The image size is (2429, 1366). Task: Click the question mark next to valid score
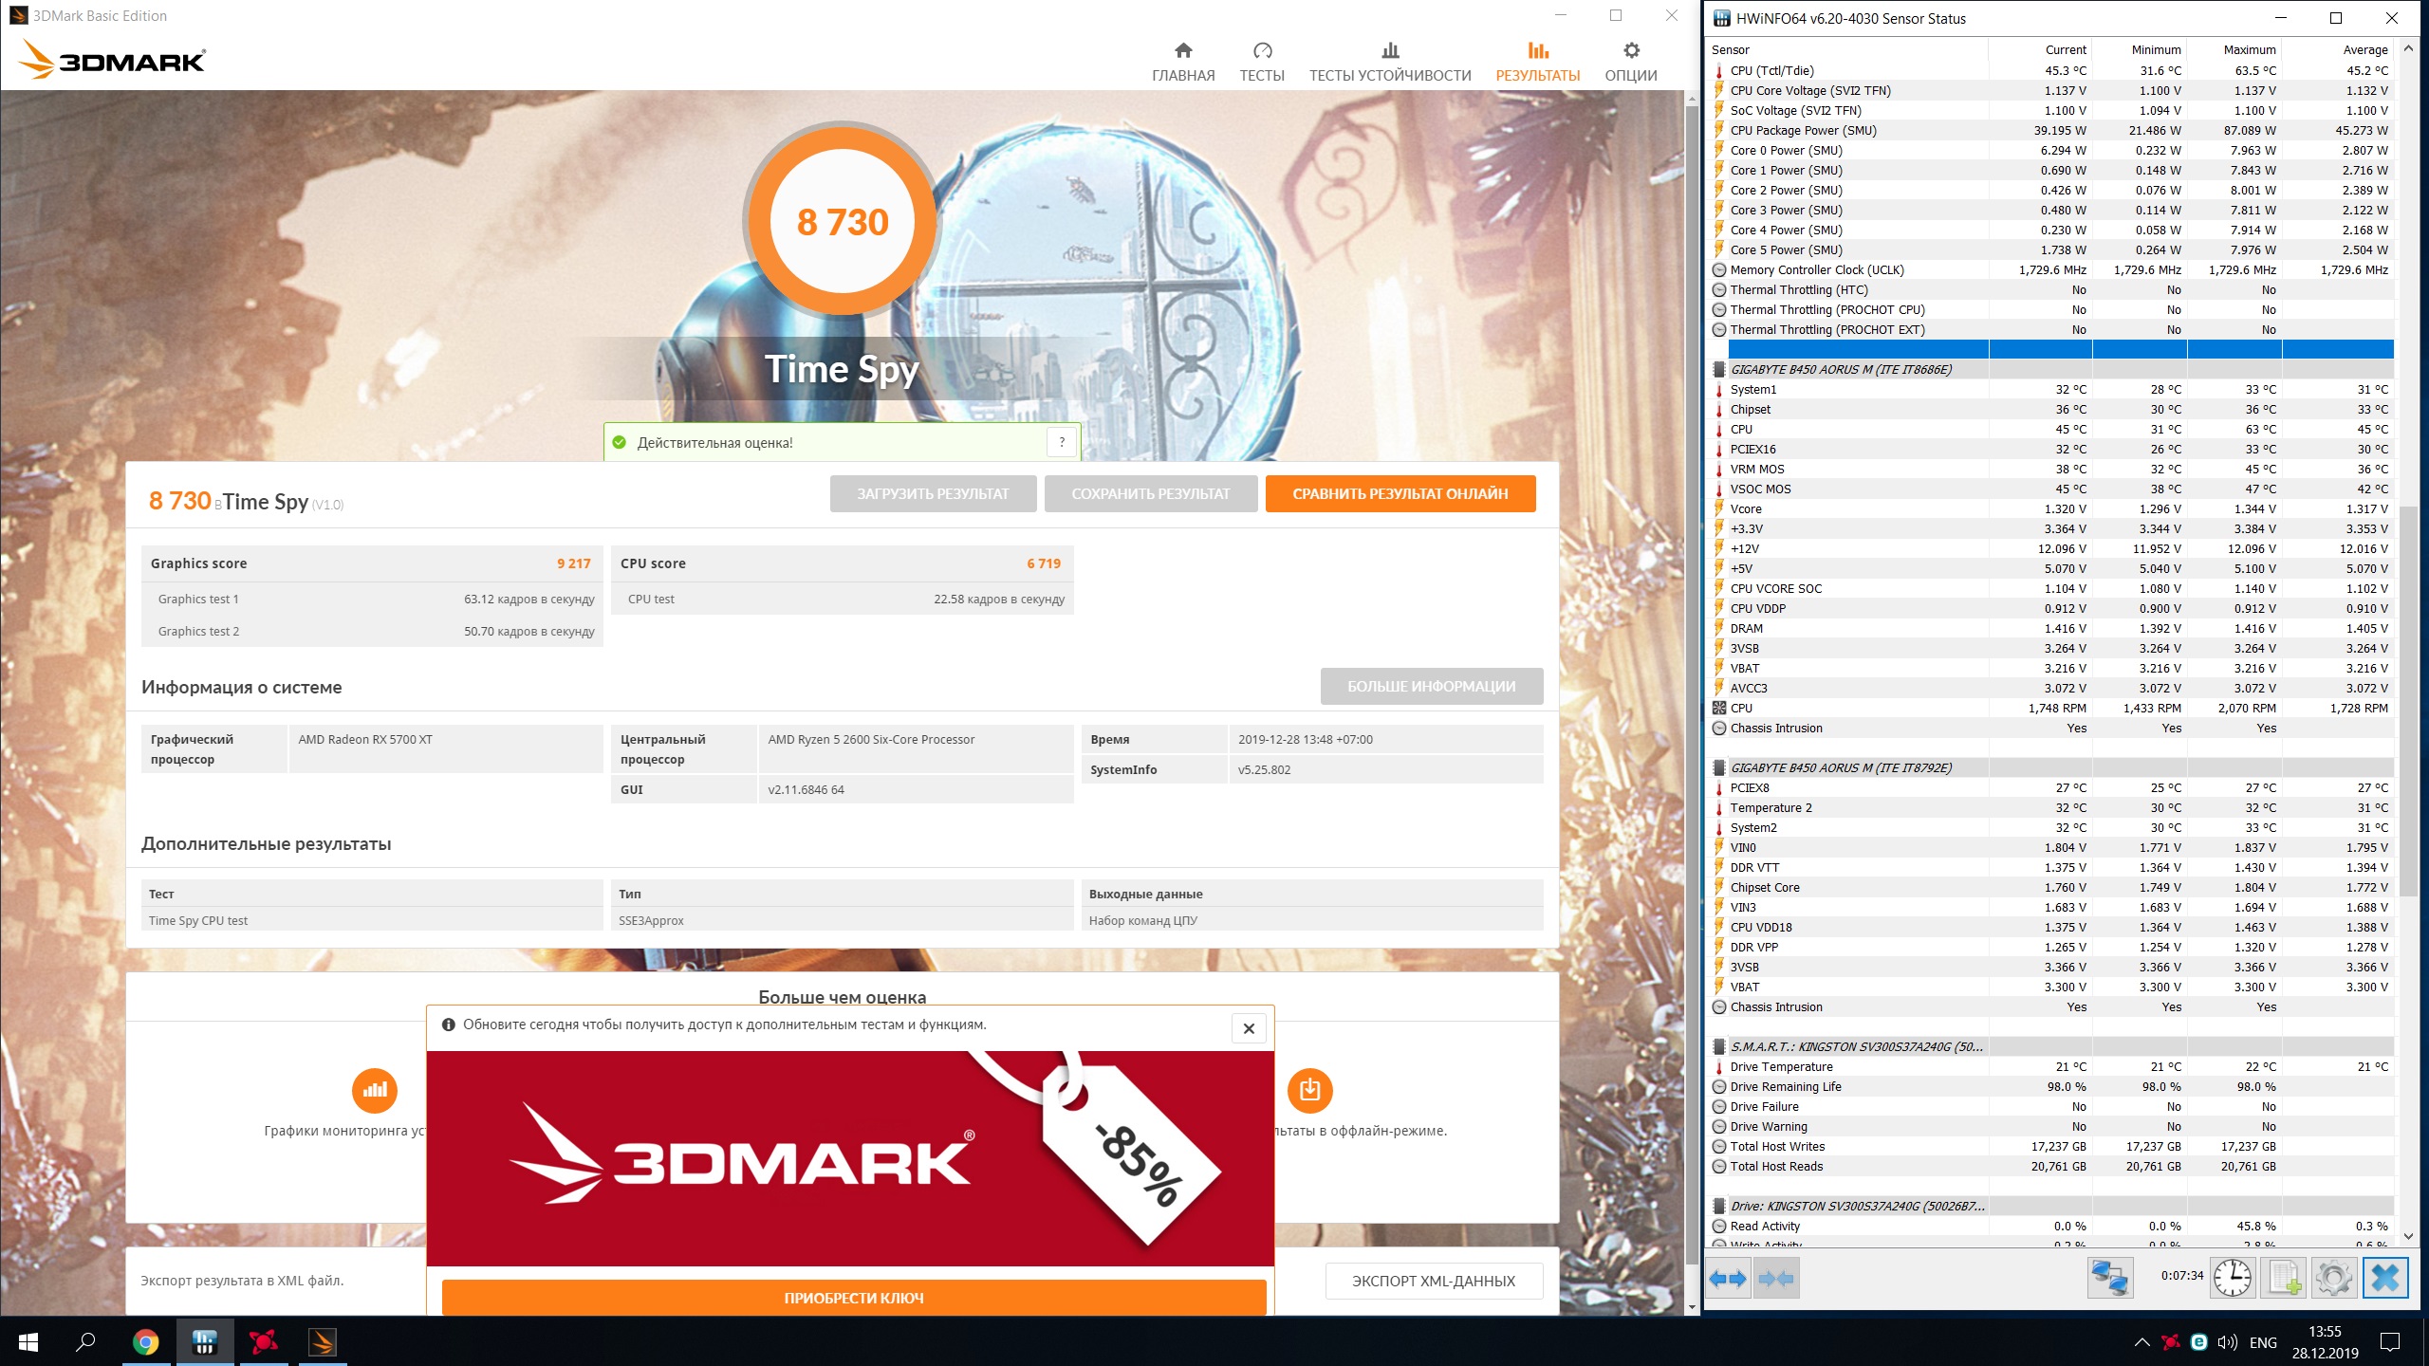click(x=1062, y=442)
